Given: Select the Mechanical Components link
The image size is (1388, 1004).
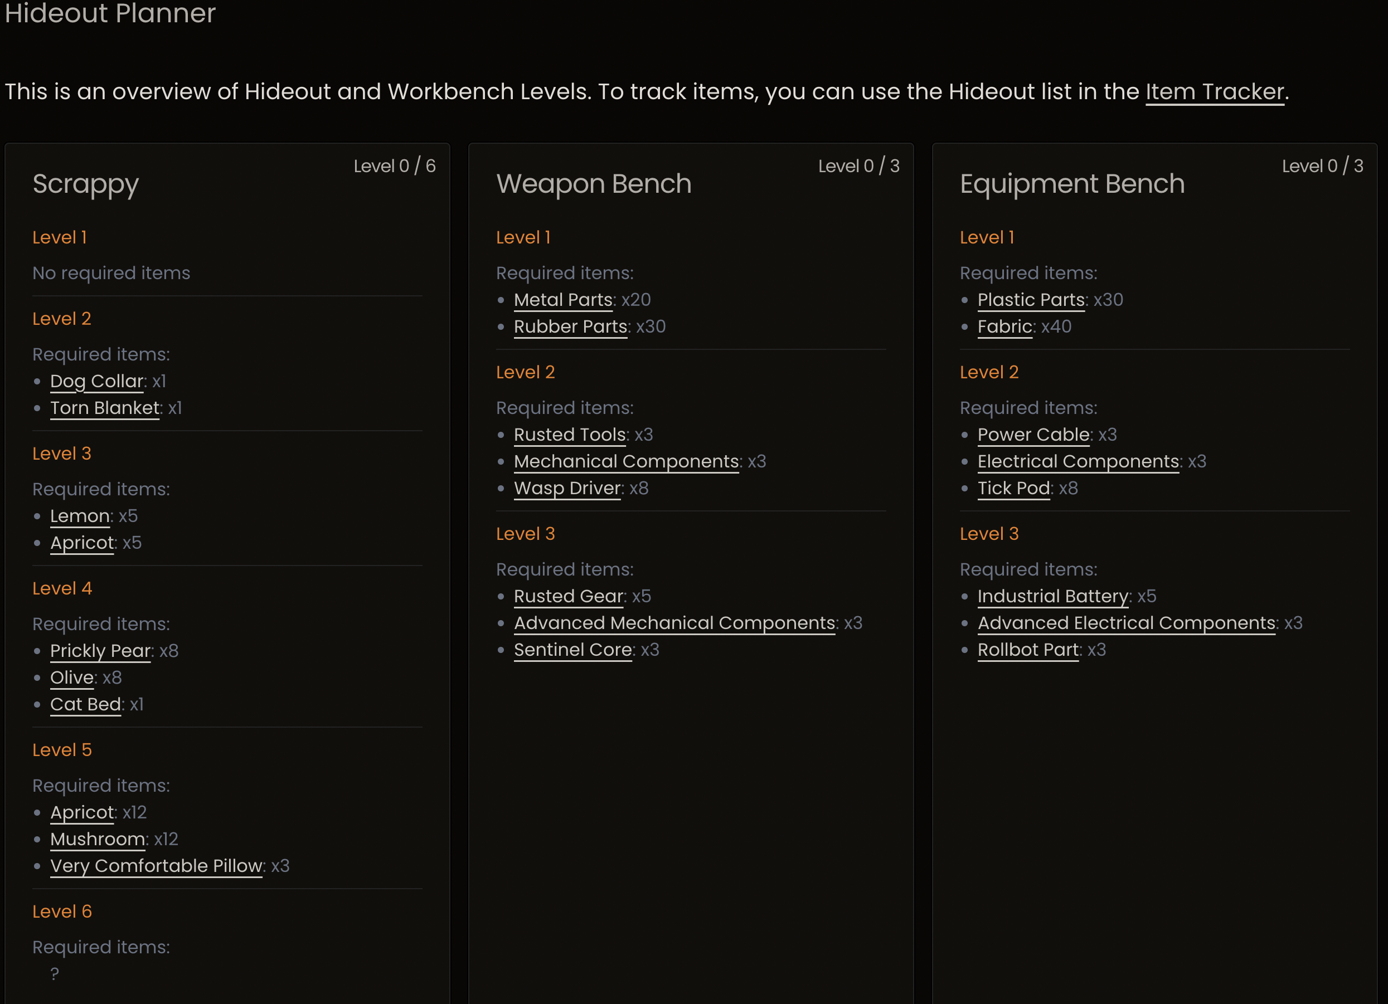Looking at the screenshot, I should [626, 461].
